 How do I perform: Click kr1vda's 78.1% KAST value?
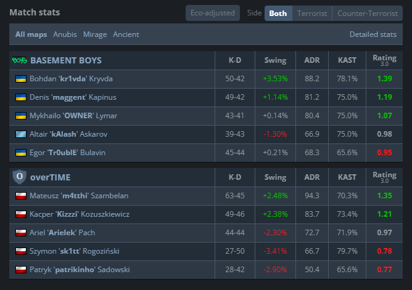[x=347, y=79]
